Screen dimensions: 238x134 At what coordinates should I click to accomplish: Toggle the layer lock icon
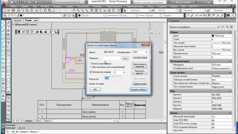pos(18,15)
